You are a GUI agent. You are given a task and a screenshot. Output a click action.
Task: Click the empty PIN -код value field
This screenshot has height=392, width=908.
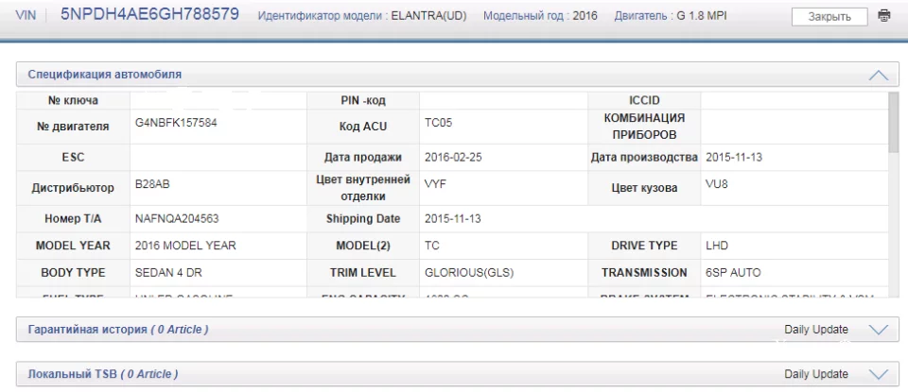[503, 101]
